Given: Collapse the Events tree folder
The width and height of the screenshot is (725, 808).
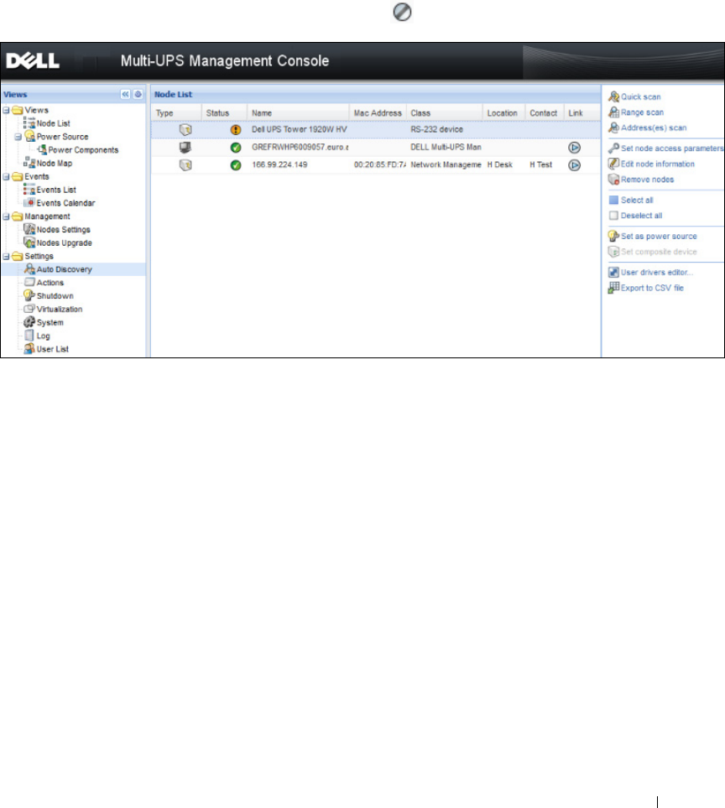Looking at the screenshot, I should coord(6,177).
